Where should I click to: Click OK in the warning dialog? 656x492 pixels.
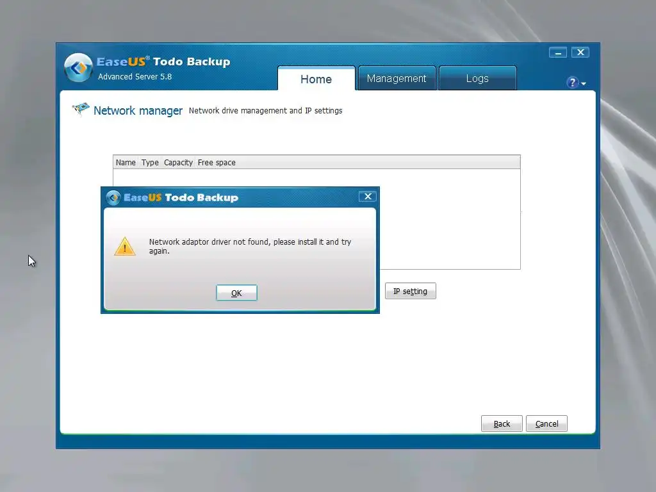pyautogui.click(x=236, y=293)
